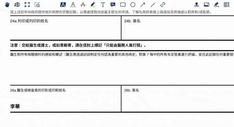The height and width of the screenshot is (127, 234).
Task: Insert an image with picture tool
Action: (207, 5)
